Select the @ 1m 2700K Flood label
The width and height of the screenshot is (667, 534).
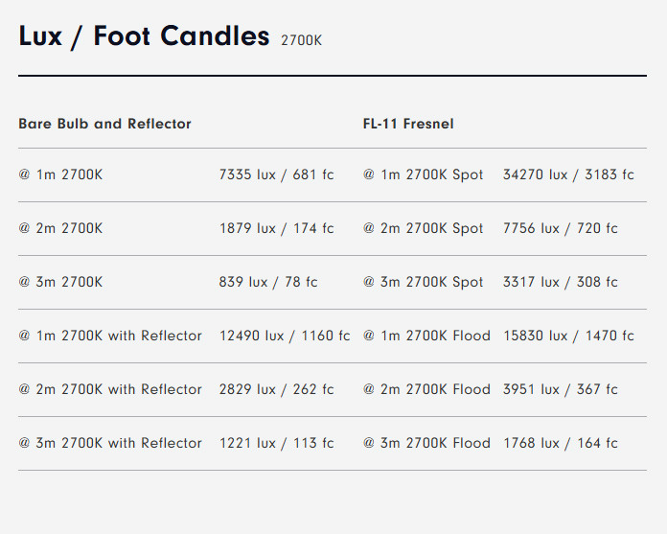click(x=426, y=336)
